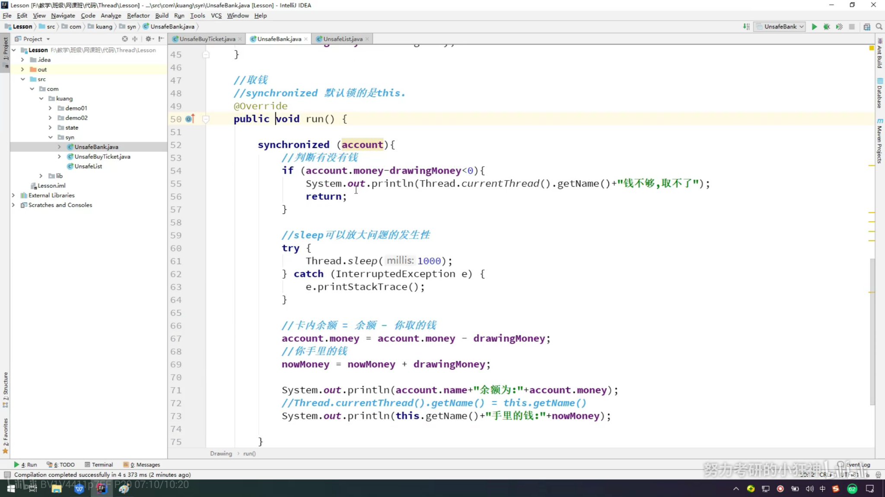Viewport: 885px width, 497px height.
Task: Open the Event Log
Action: [854, 465]
